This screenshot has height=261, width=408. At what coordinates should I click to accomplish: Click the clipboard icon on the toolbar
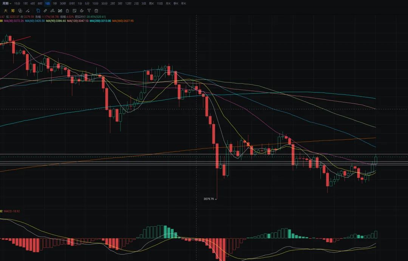[67, 11]
